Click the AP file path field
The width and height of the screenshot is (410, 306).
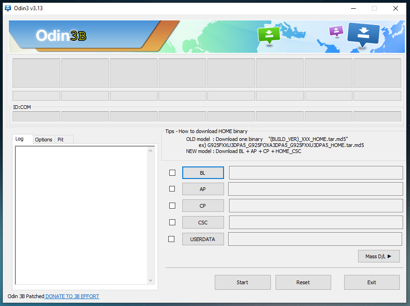click(315, 189)
